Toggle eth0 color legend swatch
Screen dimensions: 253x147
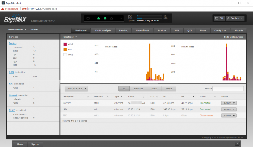click(x=65, y=44)
